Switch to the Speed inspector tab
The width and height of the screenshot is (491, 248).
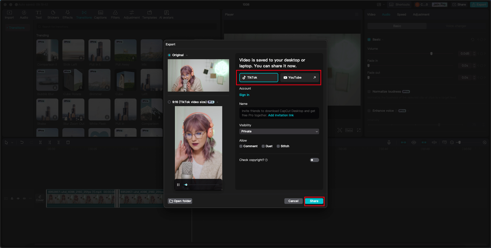402,15
